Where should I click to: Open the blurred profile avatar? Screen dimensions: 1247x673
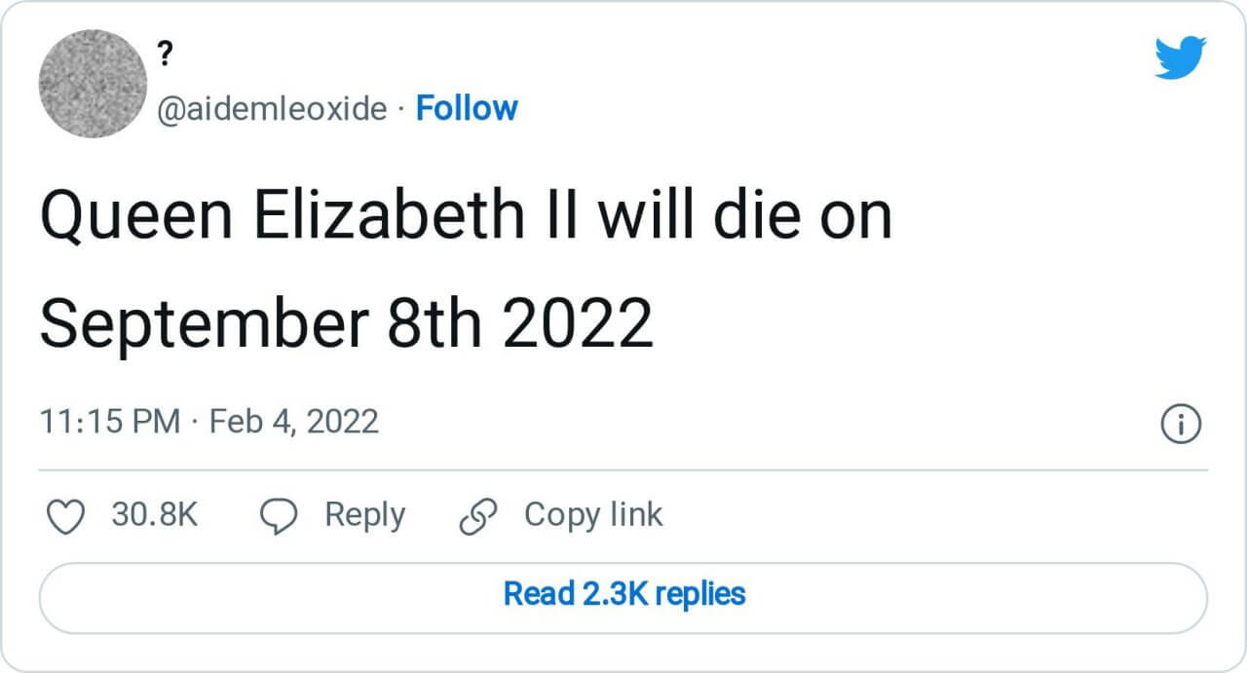93,84
